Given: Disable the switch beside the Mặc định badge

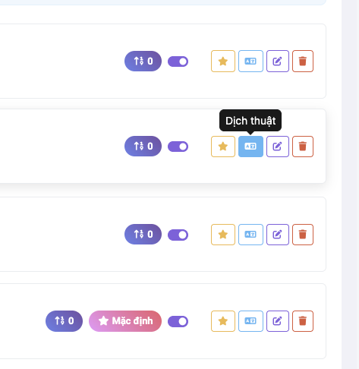Looking at the screenshot, I should point(178,321).
